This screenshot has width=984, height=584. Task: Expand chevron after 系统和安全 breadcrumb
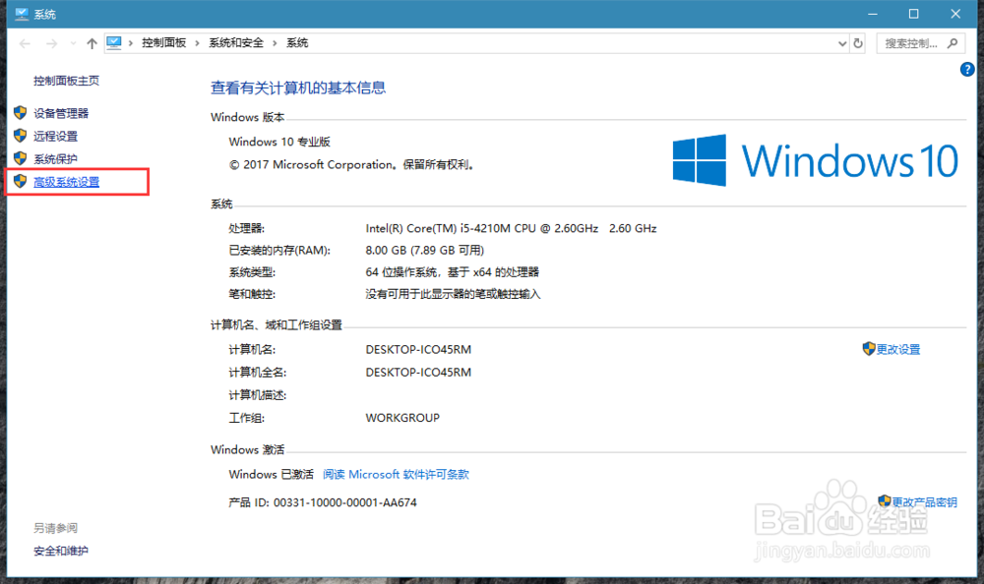(x=275, y=42)
